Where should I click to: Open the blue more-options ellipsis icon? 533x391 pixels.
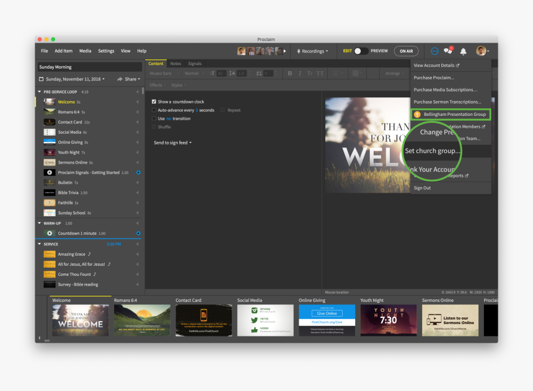click(x=434, y=51)
